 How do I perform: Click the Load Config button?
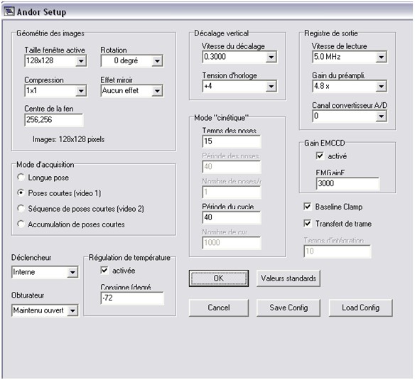tap(361, 308)
